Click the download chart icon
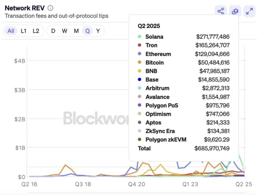The width and height of the screenshot is (257, 195). 235,11
